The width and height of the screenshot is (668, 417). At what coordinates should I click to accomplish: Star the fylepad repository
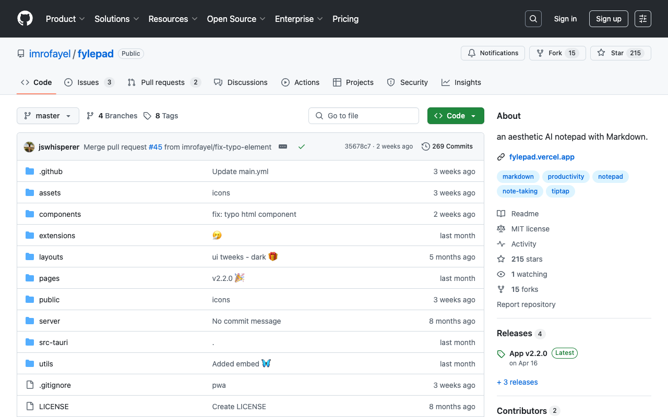tap(620, 53)
